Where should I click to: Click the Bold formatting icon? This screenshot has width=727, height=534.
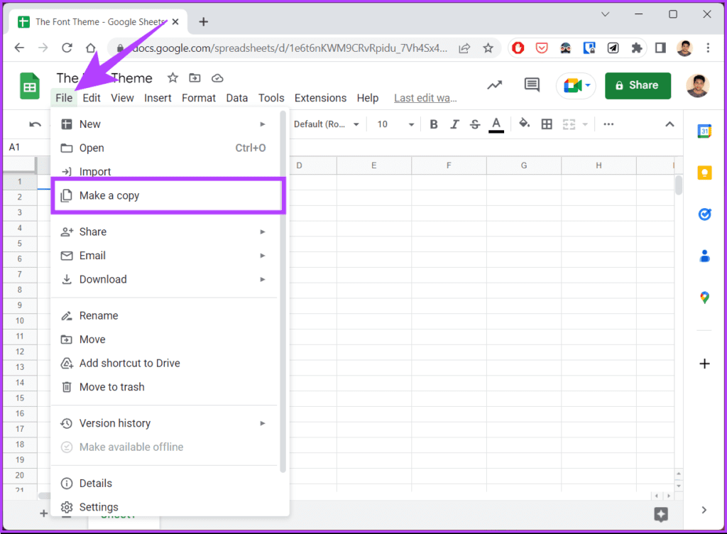pyautogui.click(x=434, y=124)
